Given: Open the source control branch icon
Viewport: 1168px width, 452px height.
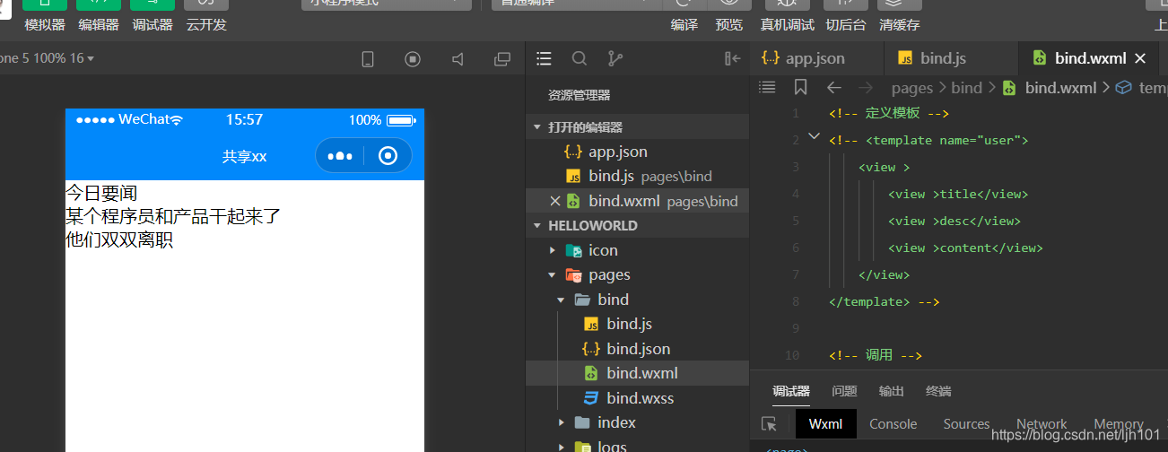Looking at the screenshot, I should pos(615,58).
